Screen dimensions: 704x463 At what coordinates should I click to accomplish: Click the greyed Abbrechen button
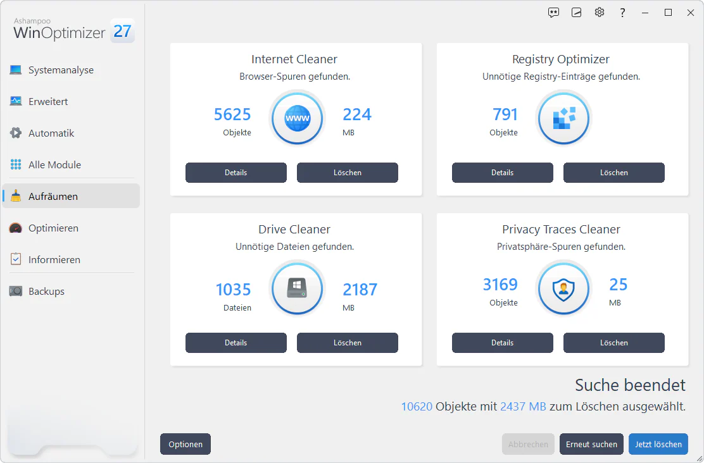(x=528, y=444)
